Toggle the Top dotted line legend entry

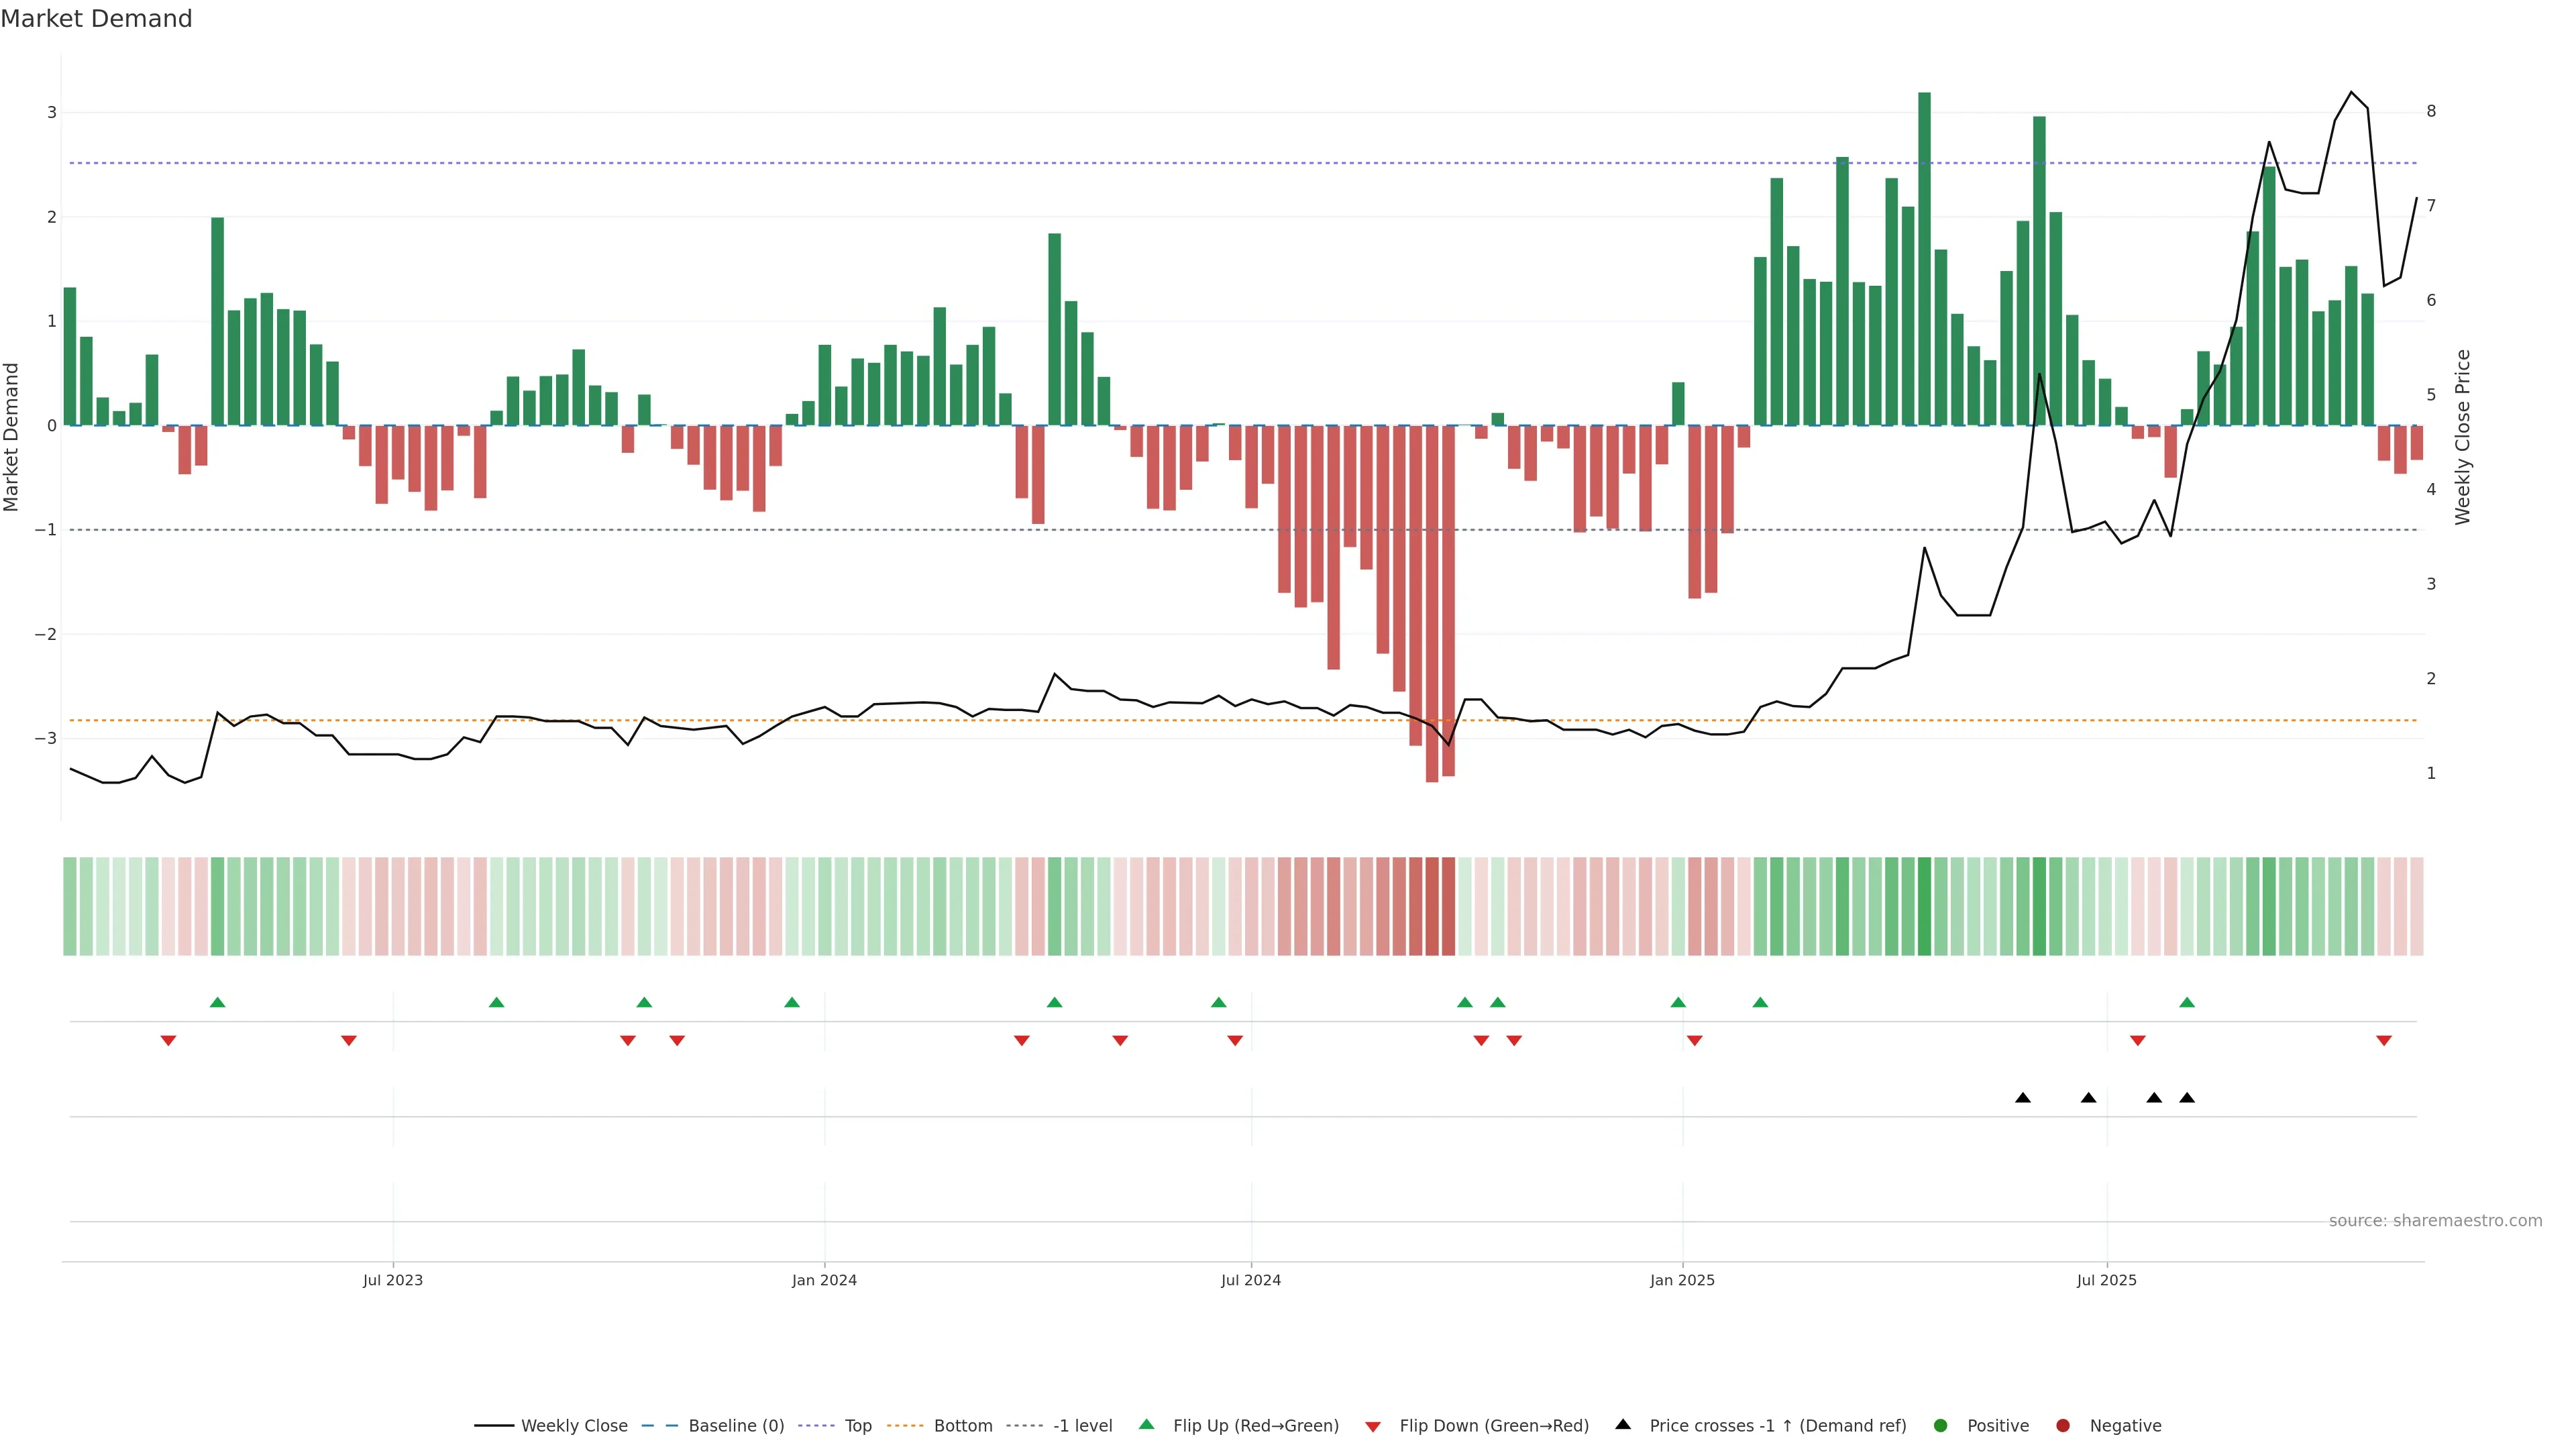coord(858,1425)
